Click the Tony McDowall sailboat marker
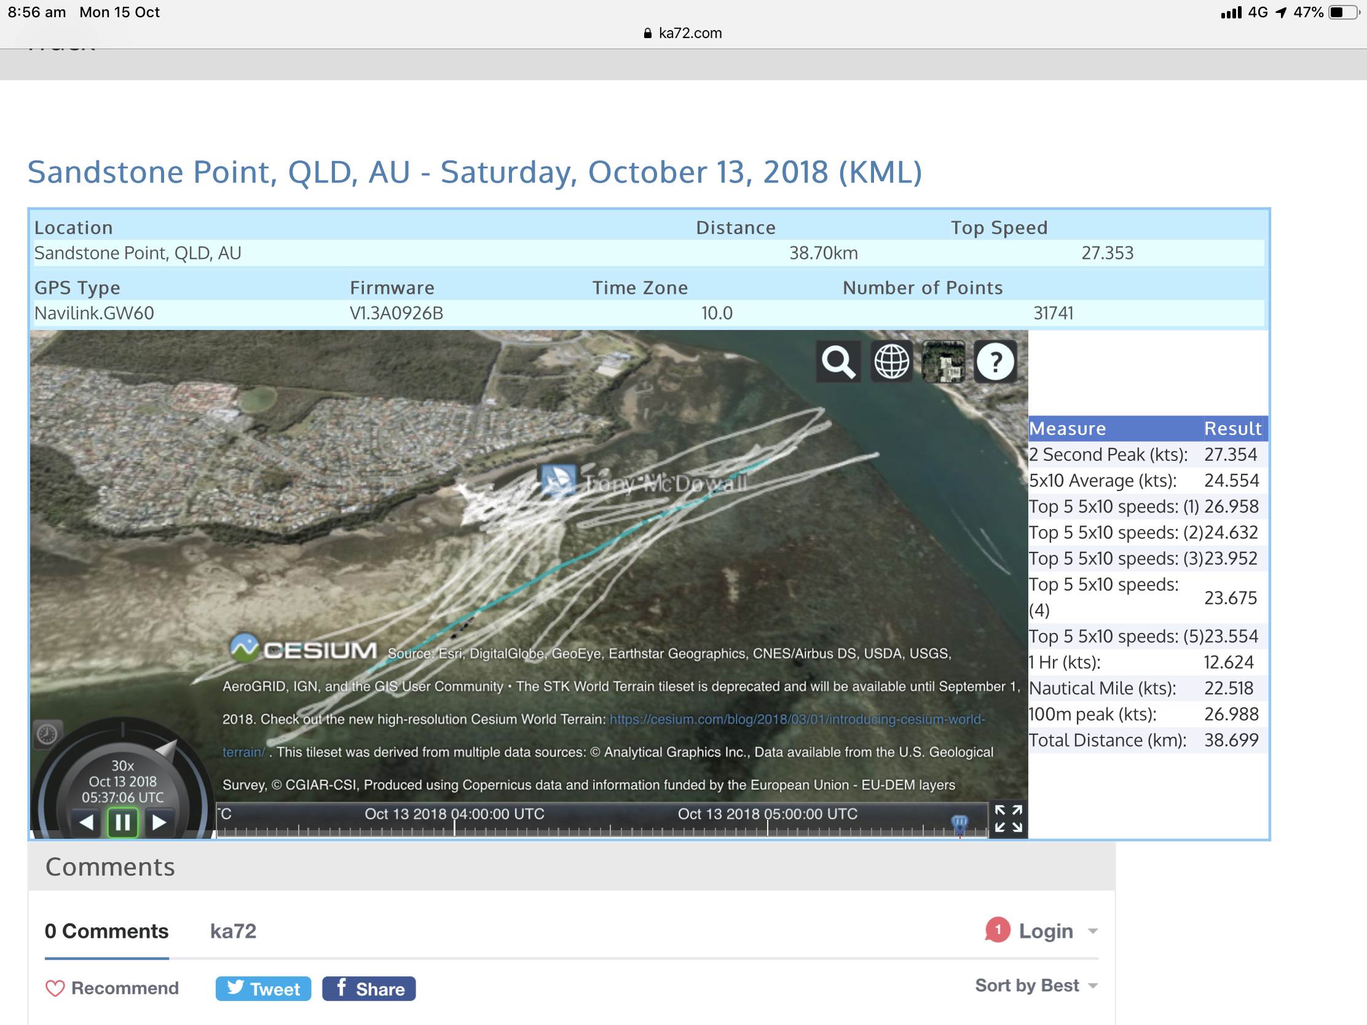1367x1025 pixels. click(x=558, y=481)
